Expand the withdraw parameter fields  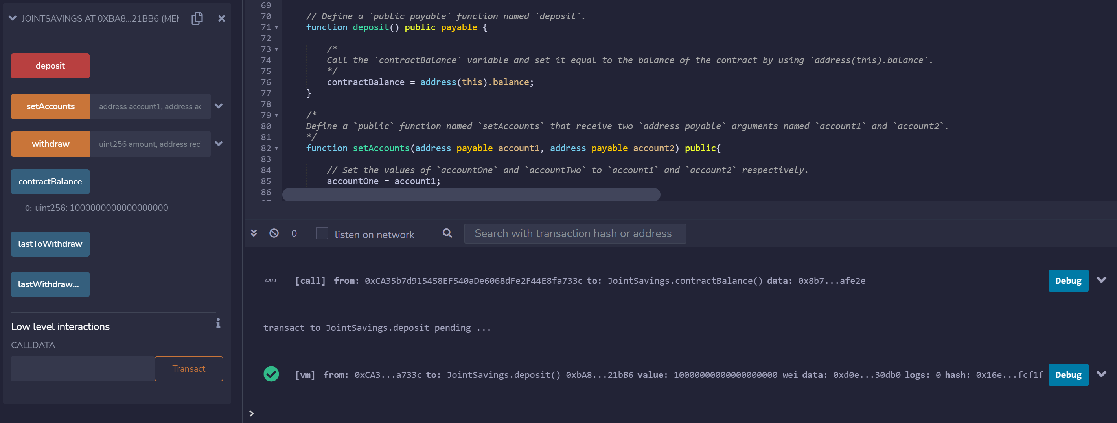point(219,144)
